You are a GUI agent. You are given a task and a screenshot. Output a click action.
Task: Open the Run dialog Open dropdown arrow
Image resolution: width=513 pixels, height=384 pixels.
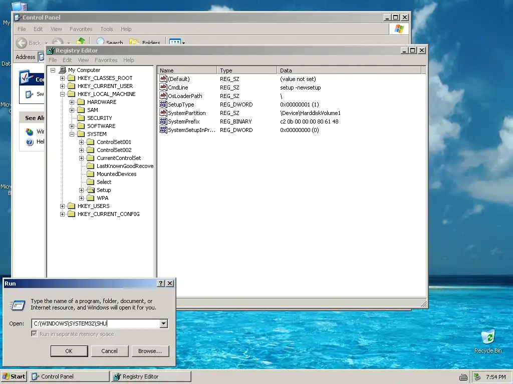164,323
